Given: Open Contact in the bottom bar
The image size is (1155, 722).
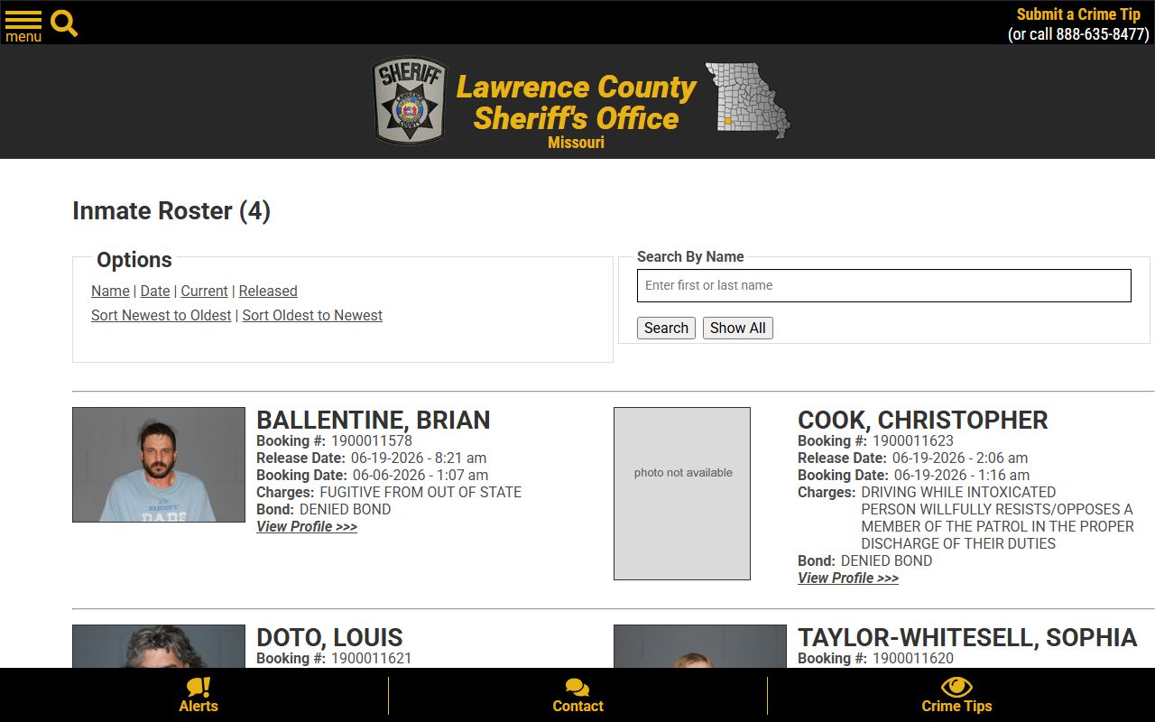Looking at the screenshot, I should click(577, 696).
